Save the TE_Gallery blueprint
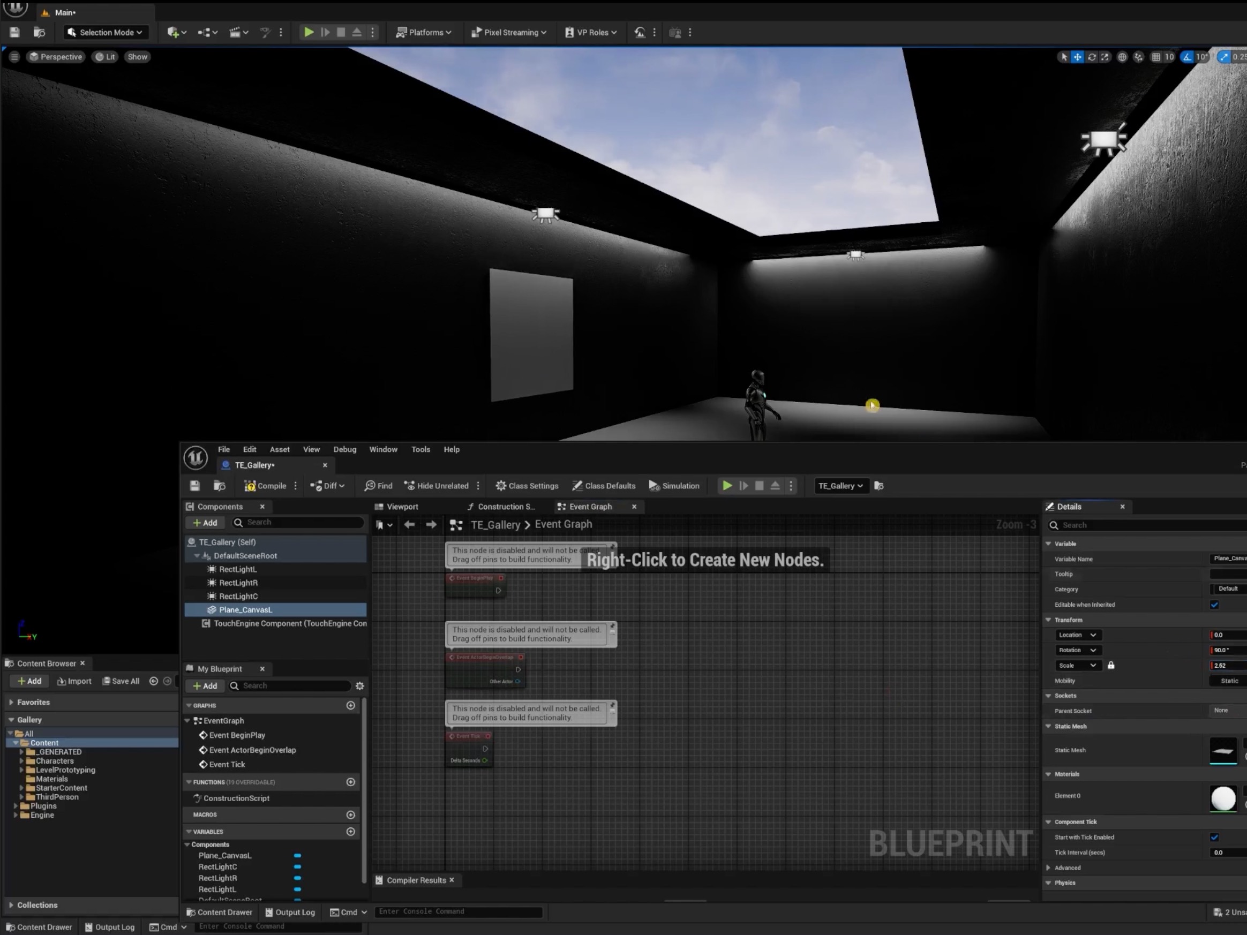The image size is (1247, 935). pos(194,486)
